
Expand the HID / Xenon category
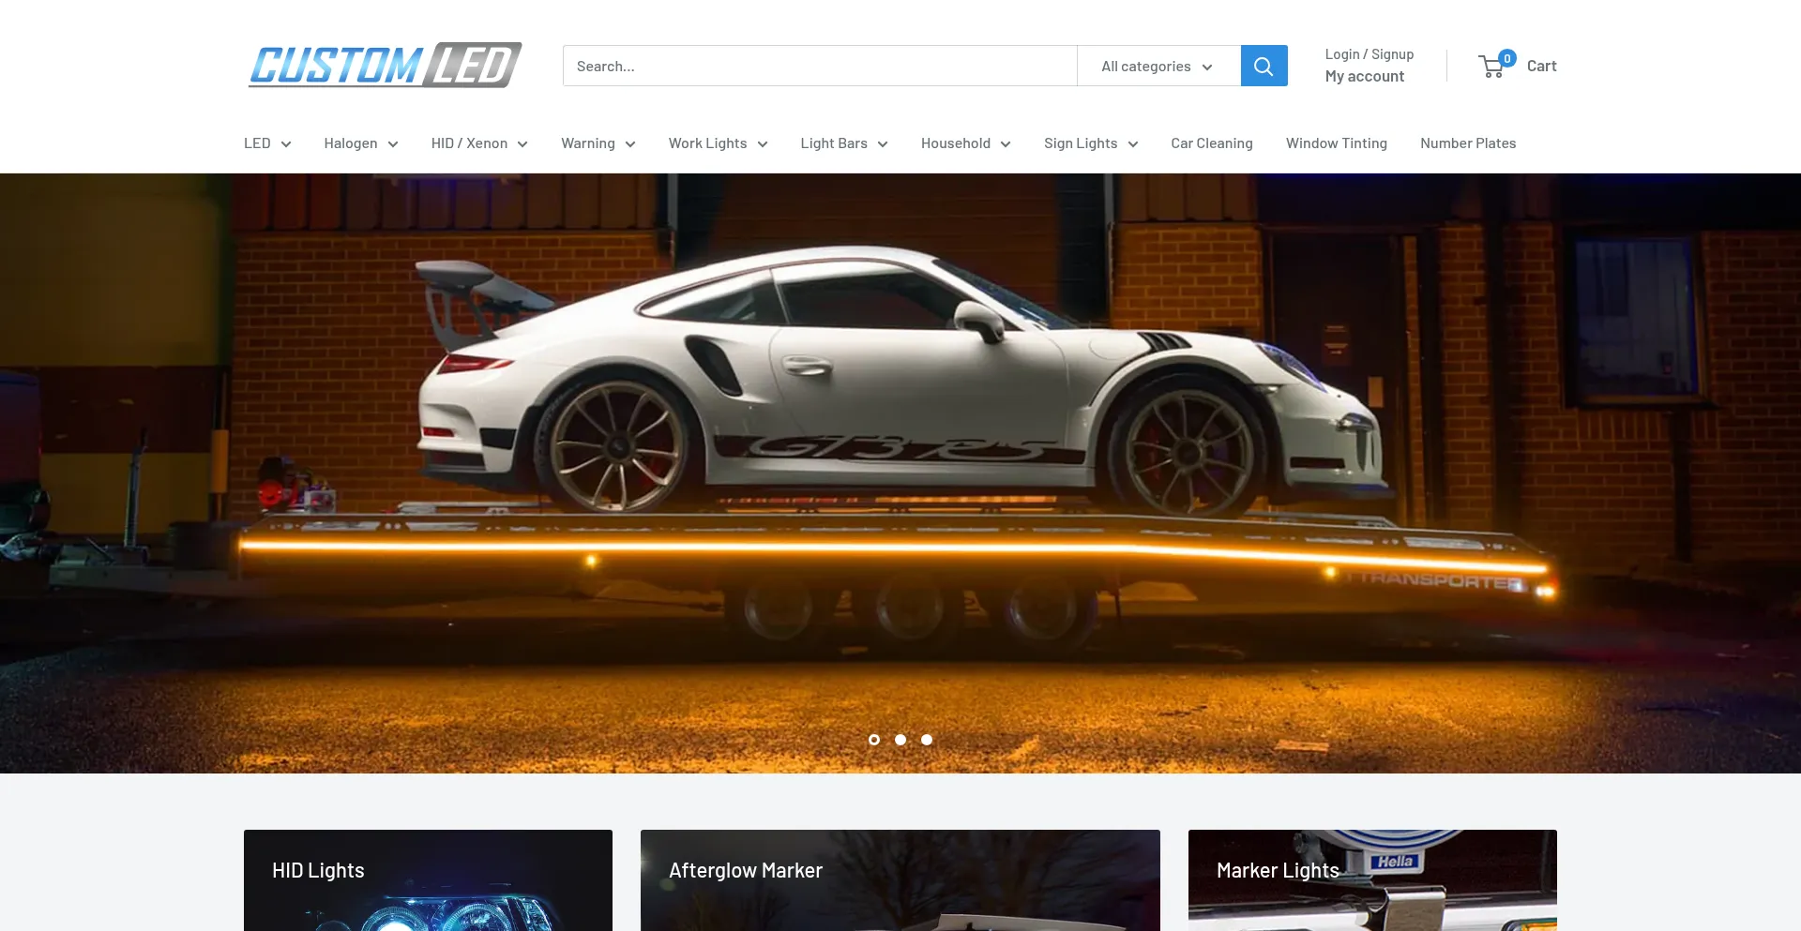coord(478,143)
